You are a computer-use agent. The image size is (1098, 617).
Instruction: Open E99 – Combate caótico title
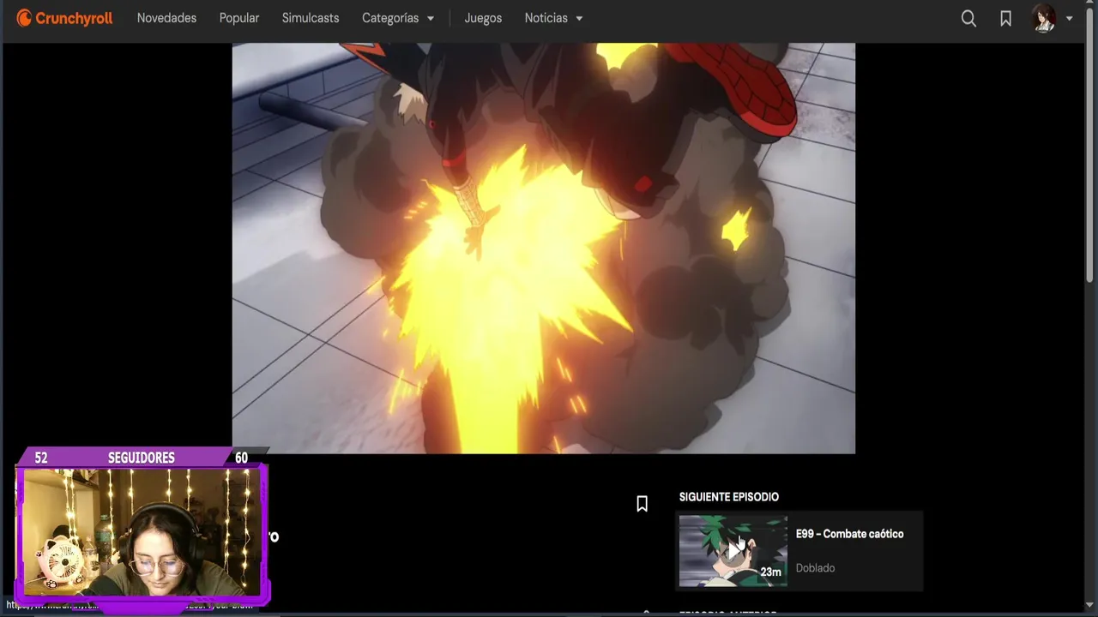(849, 534)
